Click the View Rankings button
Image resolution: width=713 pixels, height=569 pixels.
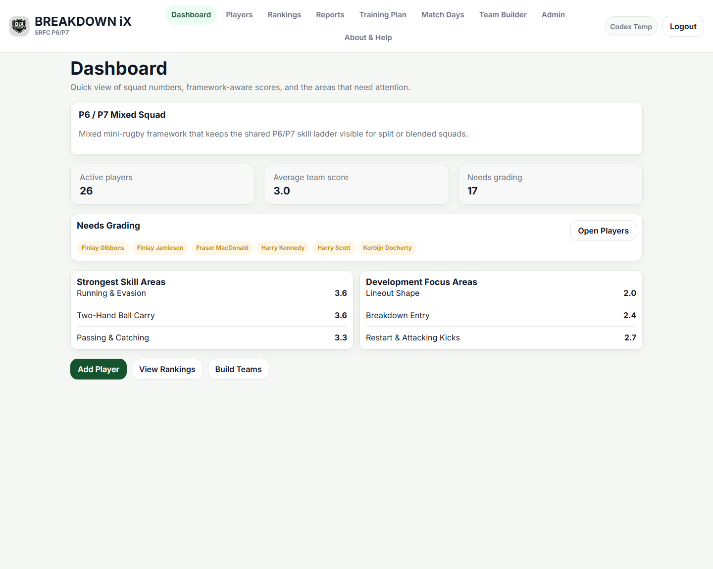click(x=167, y=369)
